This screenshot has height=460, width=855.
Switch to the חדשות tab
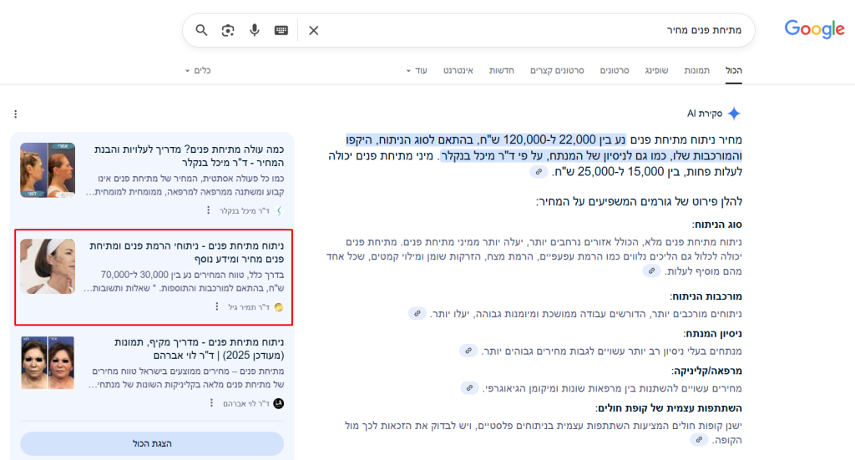501,71
